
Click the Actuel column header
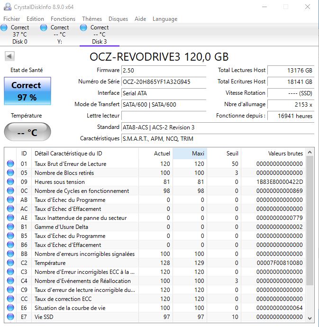pyautogui.click(x=155, y=154)
